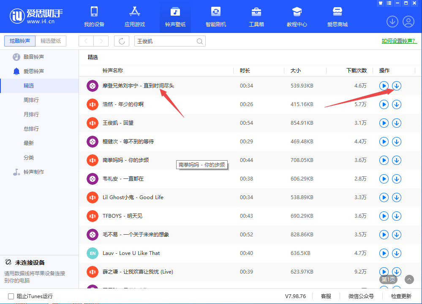Enable the 阻止iTunes运行 checkbox
This screenshot has width=422, height=304.
(x=11, y=296)
